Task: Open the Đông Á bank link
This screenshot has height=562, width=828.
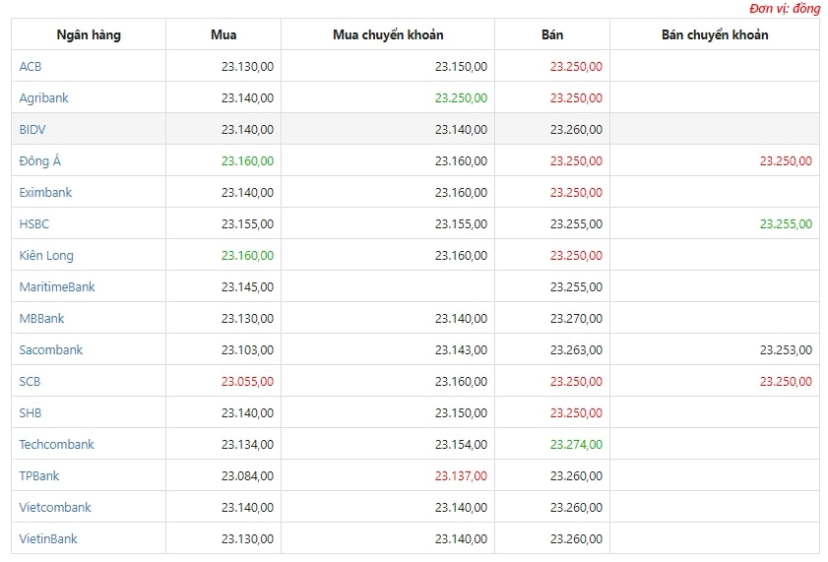Action: (x=40, y=160)
